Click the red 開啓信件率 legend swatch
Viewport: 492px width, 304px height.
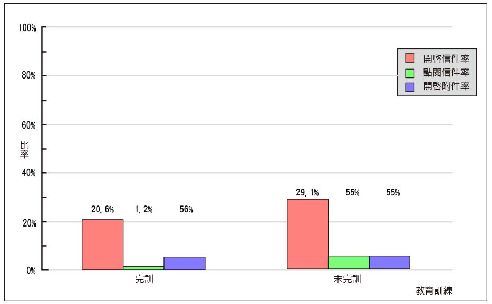pos(410,58)
